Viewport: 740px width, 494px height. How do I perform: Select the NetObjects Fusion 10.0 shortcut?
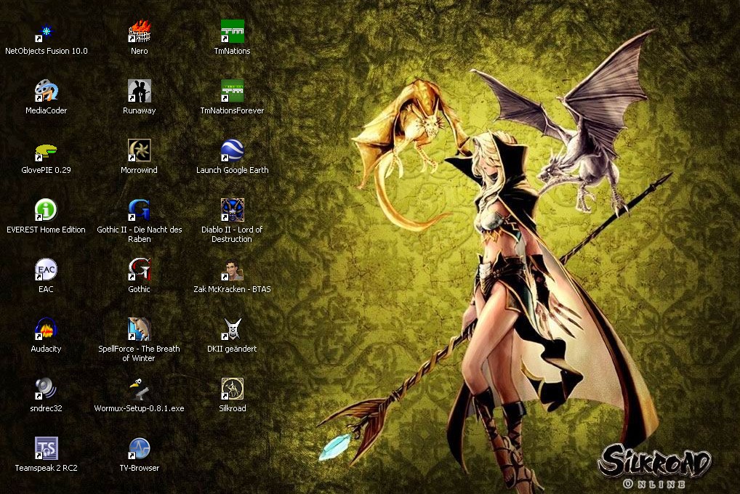[47, 32]
